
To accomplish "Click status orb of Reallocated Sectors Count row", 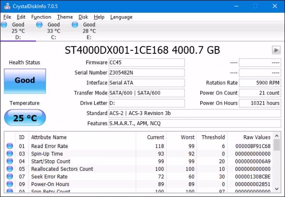I will point(10,169).
